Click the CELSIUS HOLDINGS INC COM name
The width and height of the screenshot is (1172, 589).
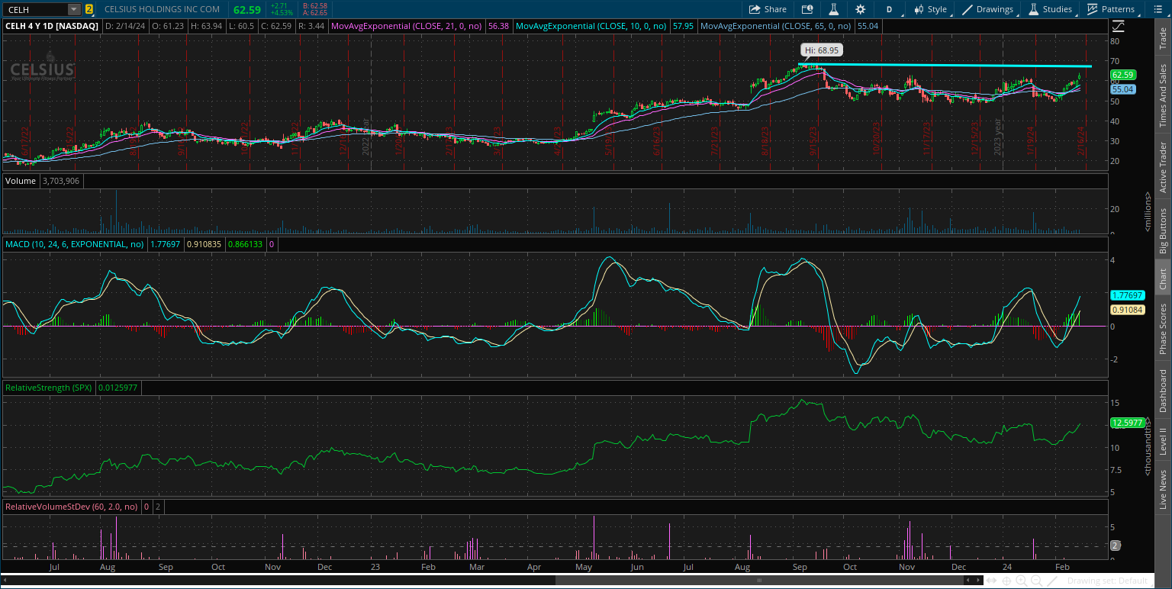coord(162,9)
